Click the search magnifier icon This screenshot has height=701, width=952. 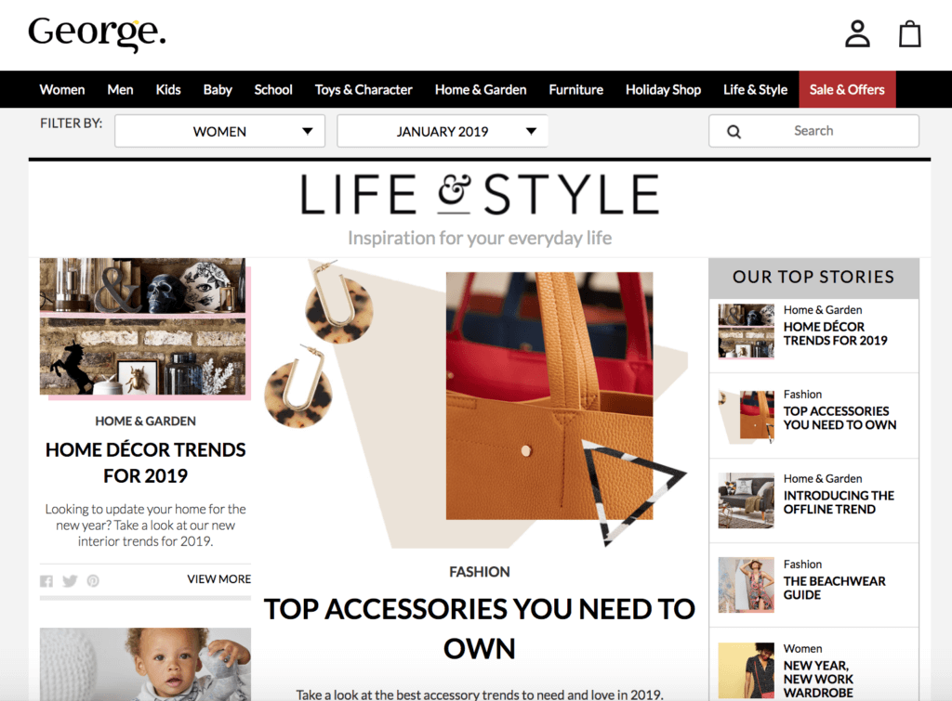734,132
